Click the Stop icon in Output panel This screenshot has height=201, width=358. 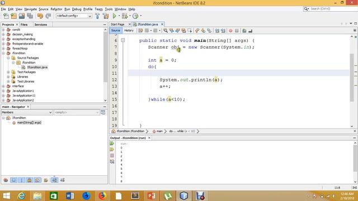click(x=112, y=156)
